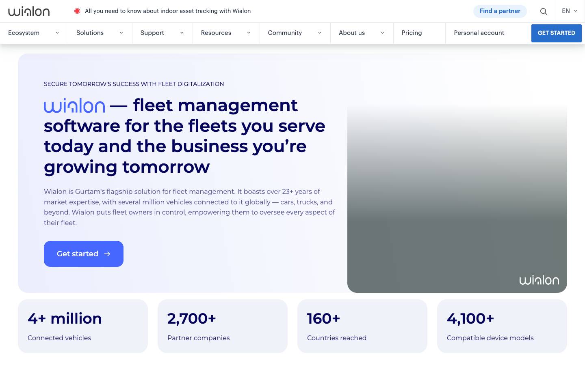Click the GET STARTED button in the navbar

pyautogui.click(x=557, y=33)
